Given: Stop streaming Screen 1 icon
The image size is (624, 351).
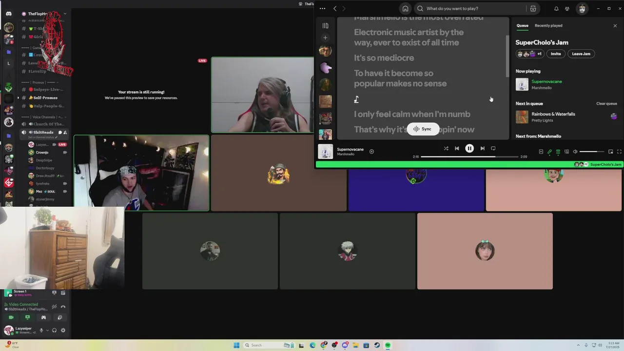Looking at the screenshot, I should pyautogui.click(x=54, y=292).
